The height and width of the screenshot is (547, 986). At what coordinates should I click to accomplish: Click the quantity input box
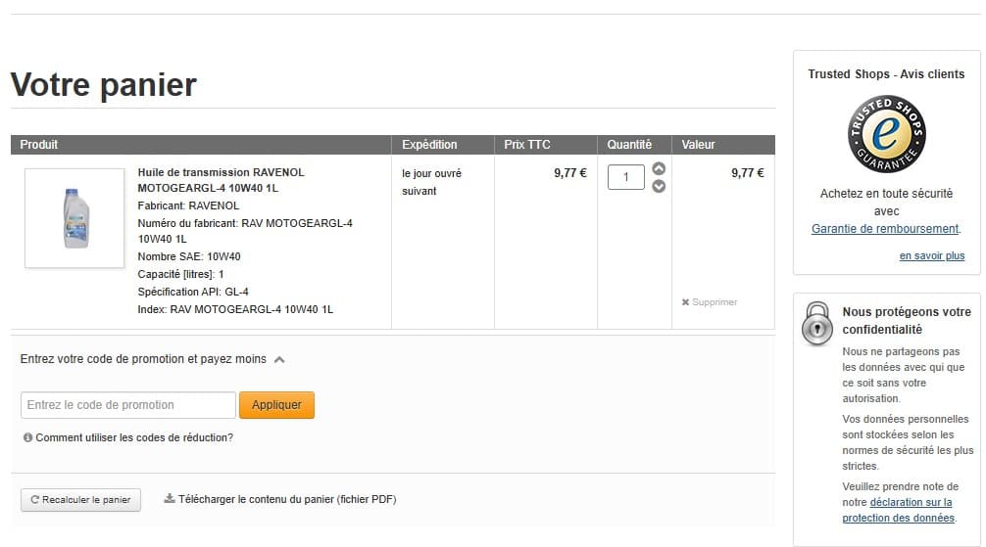point(626,177)
